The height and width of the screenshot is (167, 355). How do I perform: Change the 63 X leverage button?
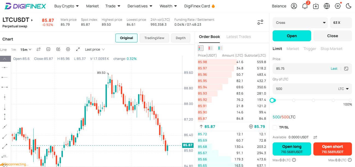[x=341, y=23]
